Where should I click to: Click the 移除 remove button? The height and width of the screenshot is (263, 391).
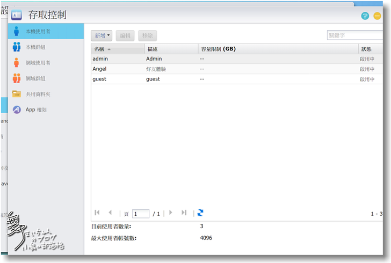tap(147, 36)
